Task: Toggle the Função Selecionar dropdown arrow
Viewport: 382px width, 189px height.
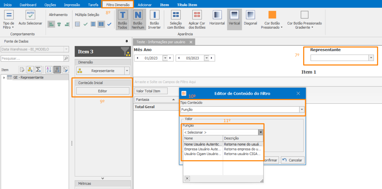Action: [x=261, y=132]
